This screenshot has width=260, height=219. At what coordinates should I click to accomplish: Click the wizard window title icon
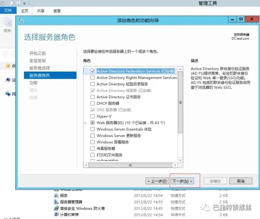click(x=21, y=20)
